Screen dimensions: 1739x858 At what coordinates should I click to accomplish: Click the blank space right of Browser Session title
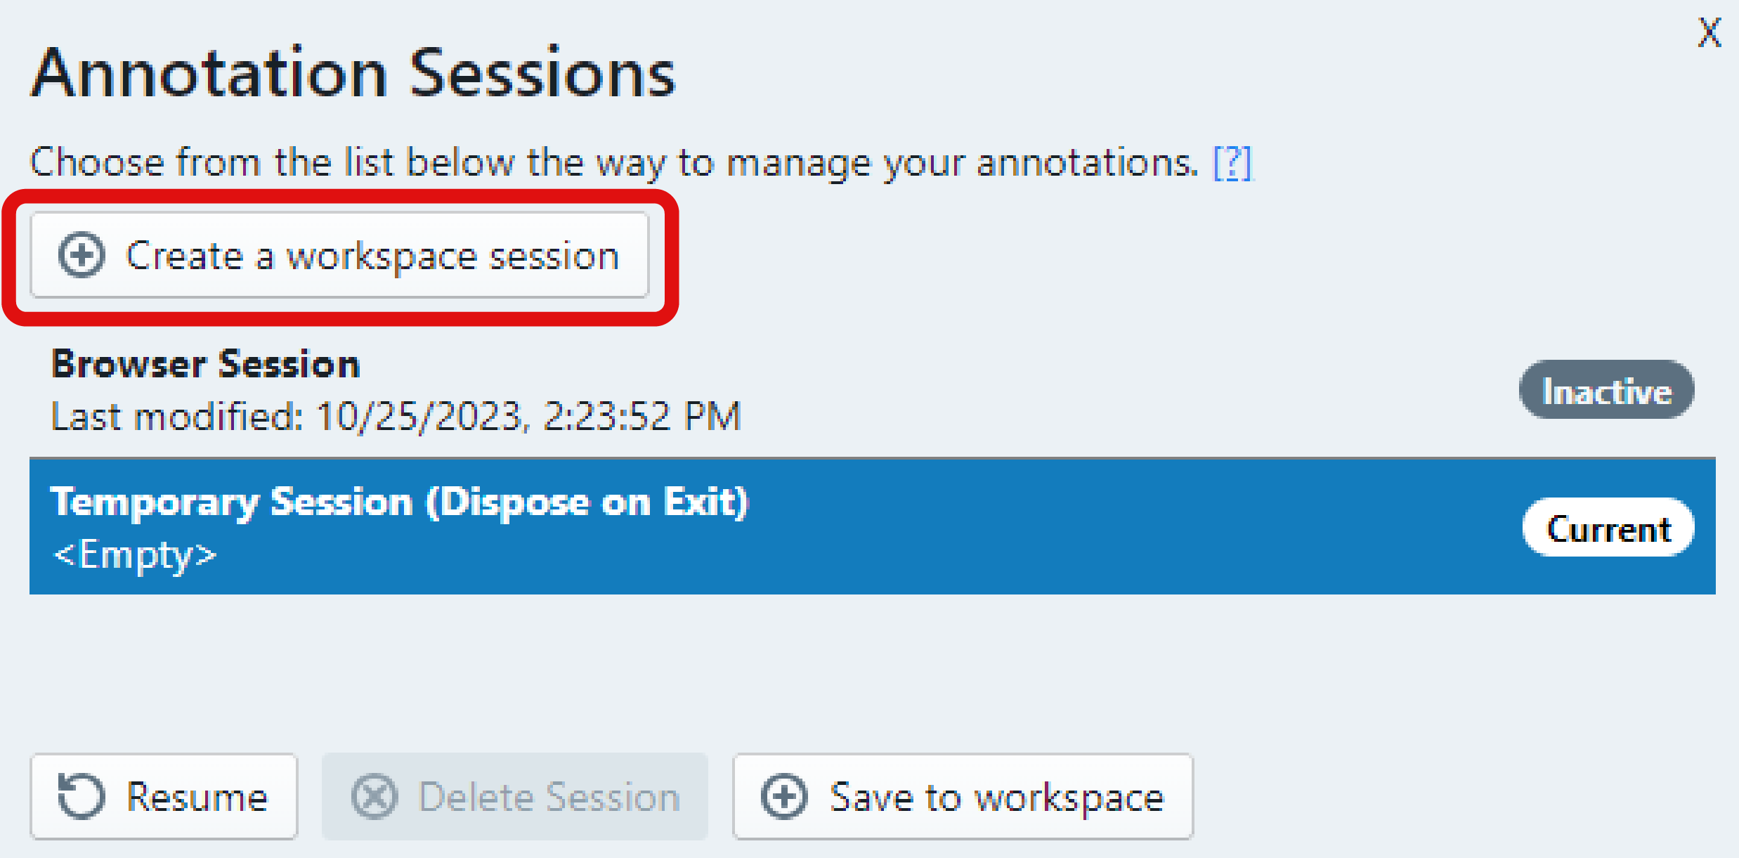[x=913, y=365]
